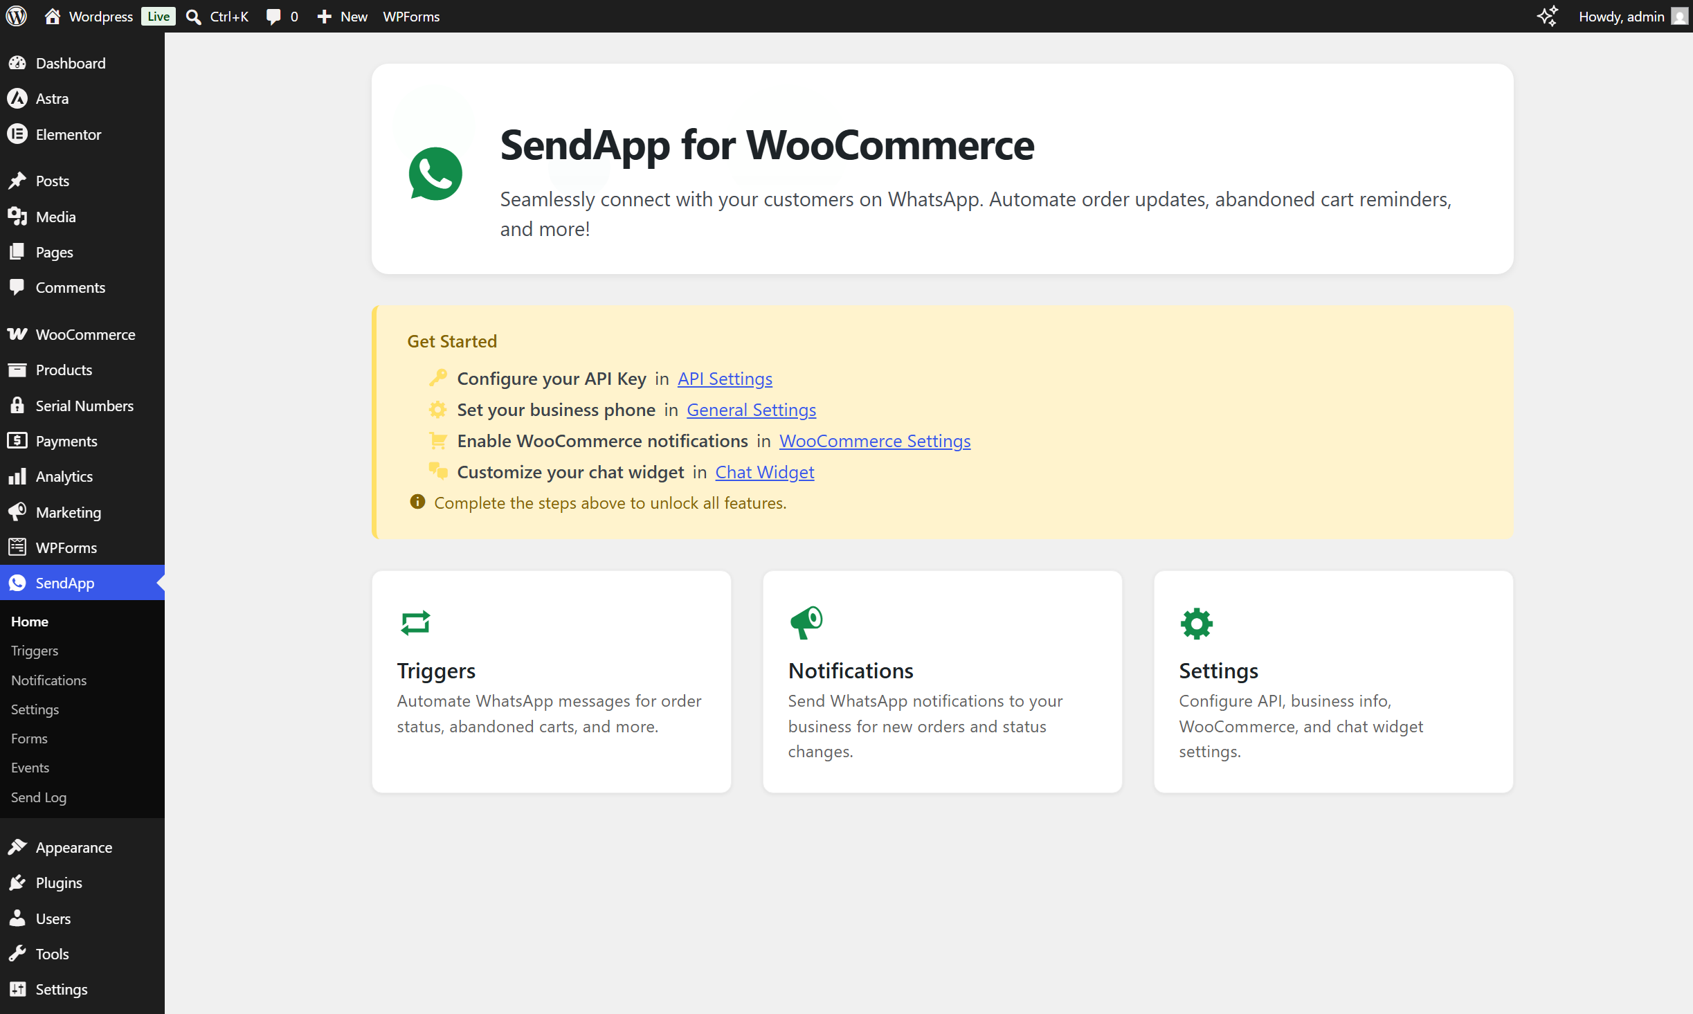Click the WPForms icon in sidebar
This screenshot has width=1693, height=1014.
click(x=17, y=547)
